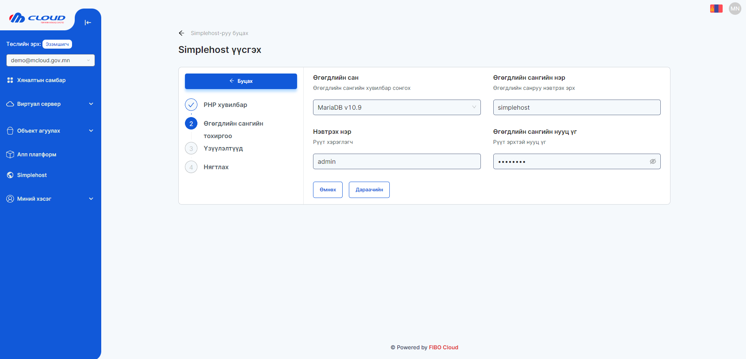The width and height of the screenshot is (746, 359).
Task: Click the Mongolian flag language icon
Action: coord(716,8)
